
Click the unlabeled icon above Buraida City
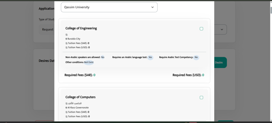coord(66,35)
